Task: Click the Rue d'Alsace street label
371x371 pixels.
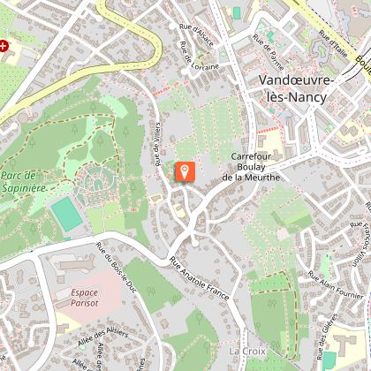Action: [x=196, y=35]
